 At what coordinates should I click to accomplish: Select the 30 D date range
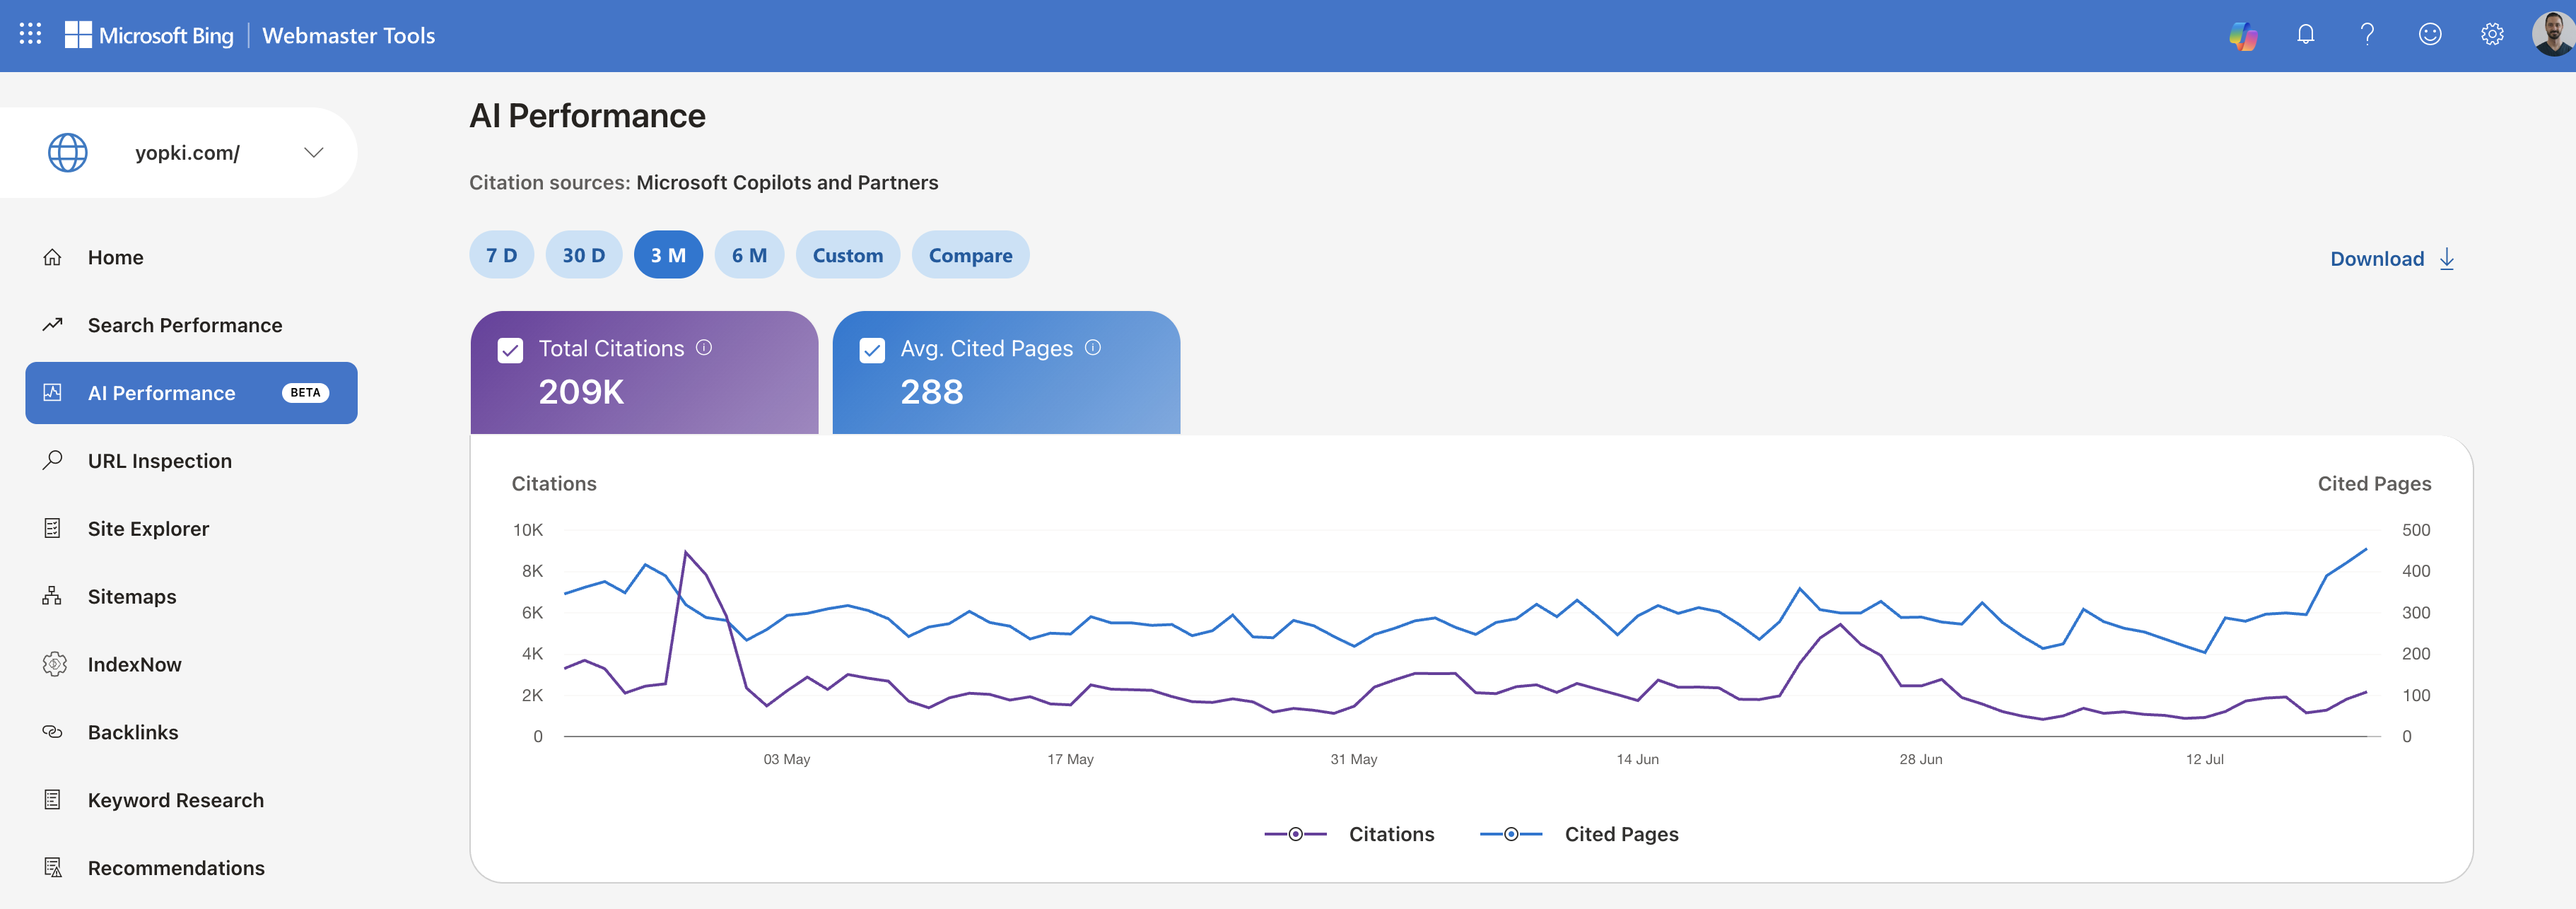584,255
